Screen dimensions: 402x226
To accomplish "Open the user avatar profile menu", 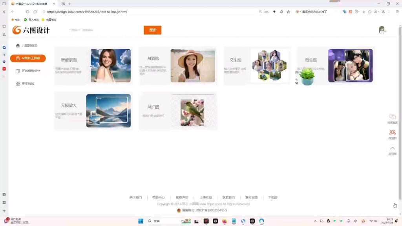I will (x=382, y=30).
